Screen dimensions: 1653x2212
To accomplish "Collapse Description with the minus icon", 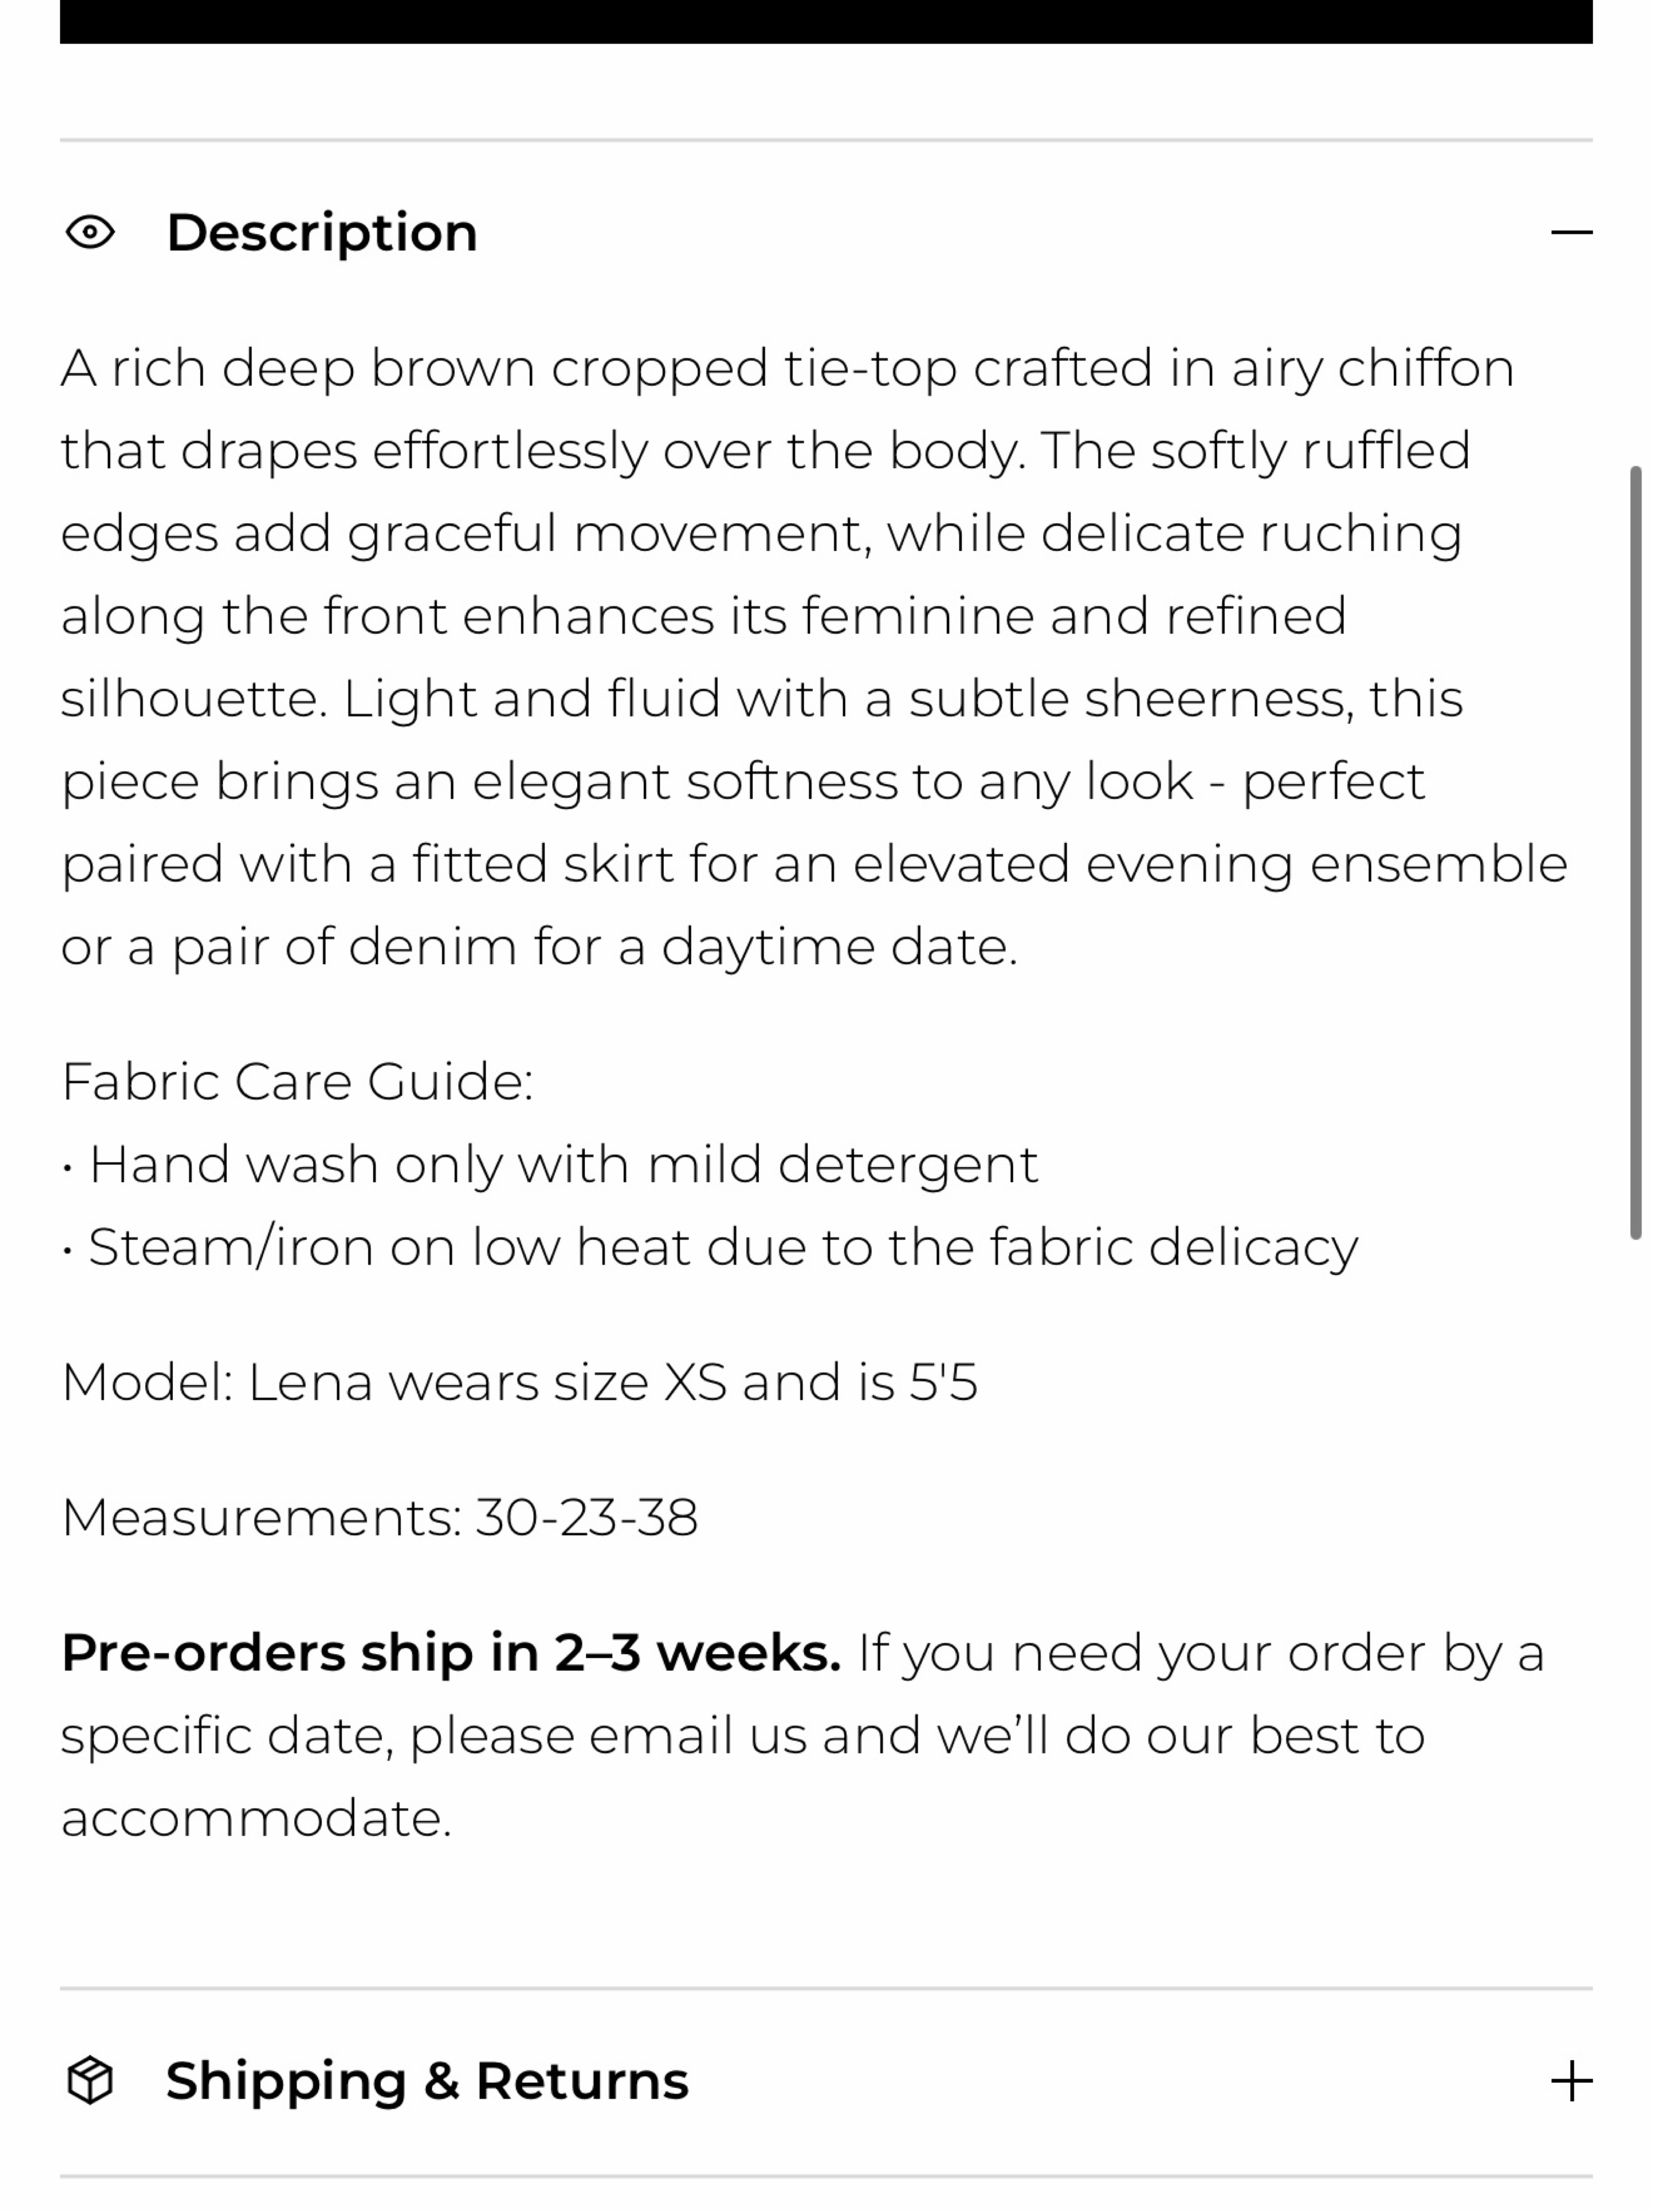I will pyautogui.click(x=1571, y=233).
